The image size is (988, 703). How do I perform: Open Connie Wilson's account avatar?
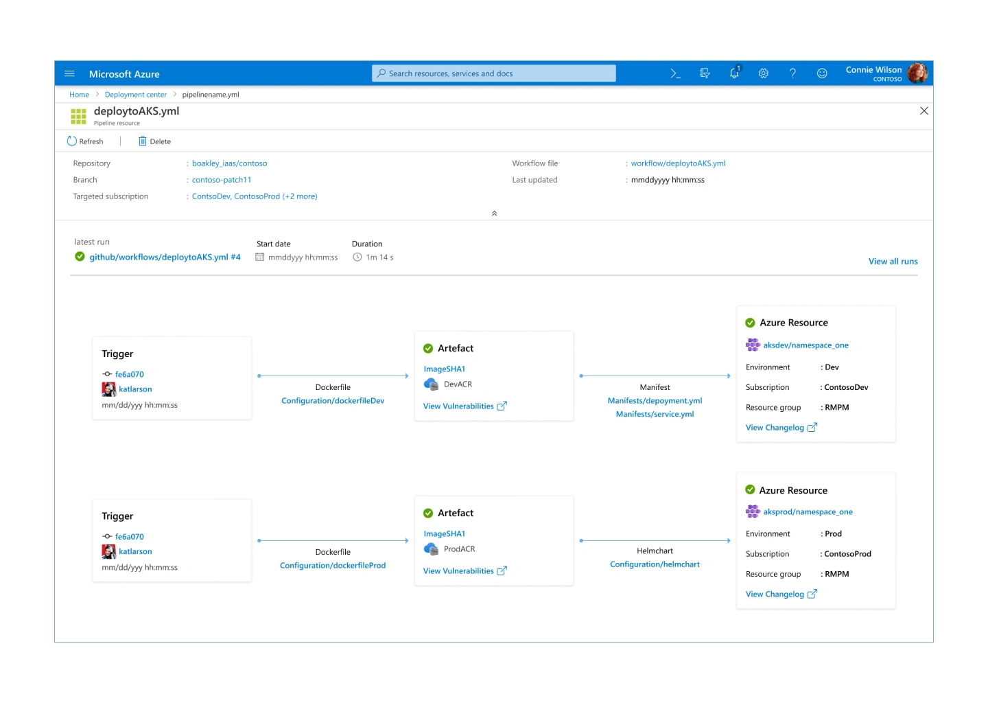pyautogui.click(x=917, y=73)
